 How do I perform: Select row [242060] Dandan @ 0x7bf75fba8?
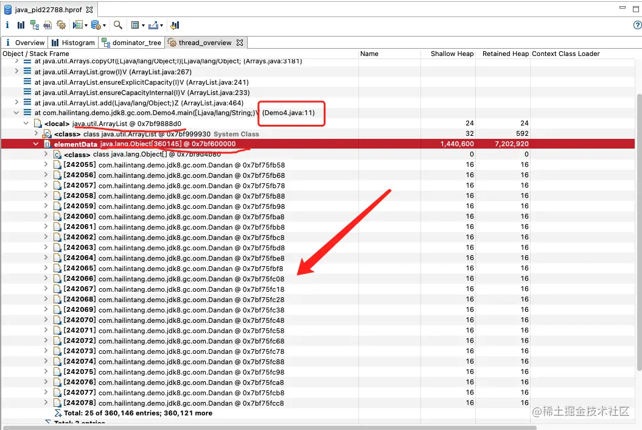coord(318,216)
